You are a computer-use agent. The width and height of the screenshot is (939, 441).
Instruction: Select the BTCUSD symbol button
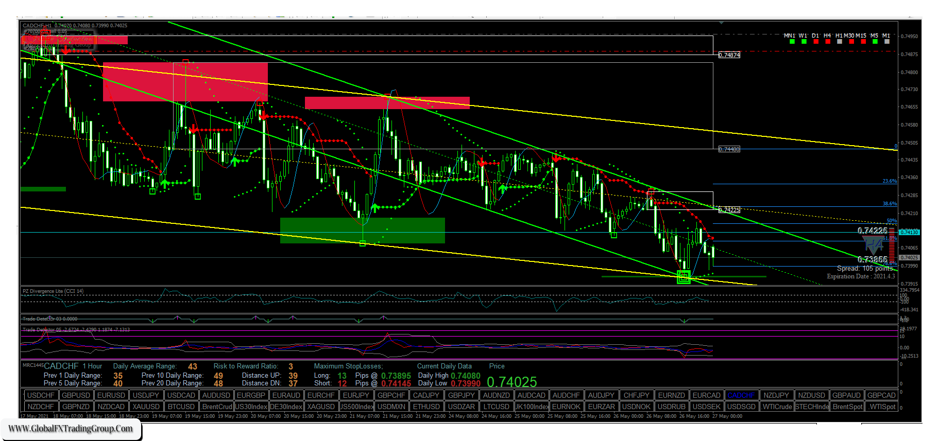tap(181, 407)
